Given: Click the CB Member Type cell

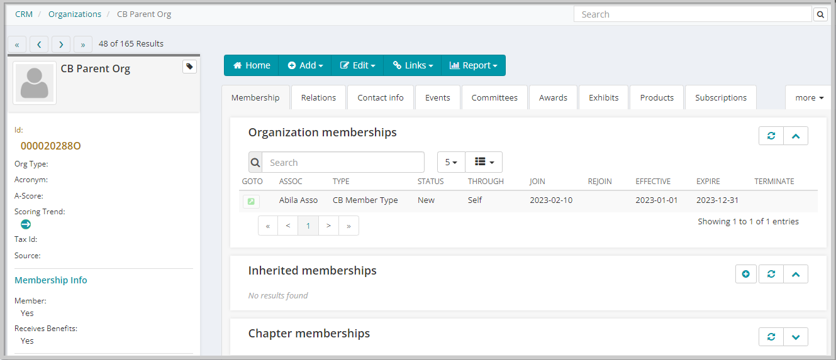Looking at the screenshot, I should click(x=365, y=200).
